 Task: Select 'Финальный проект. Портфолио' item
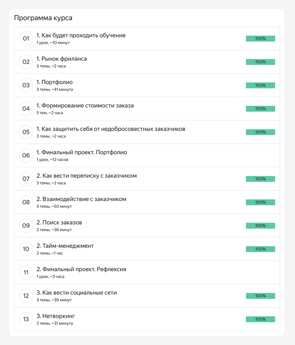click(82, 152)
